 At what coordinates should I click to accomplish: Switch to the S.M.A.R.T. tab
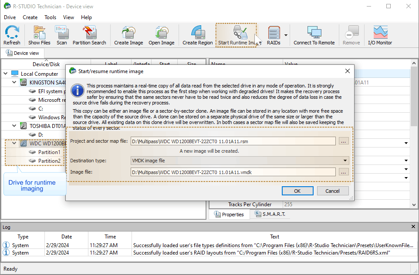(270, 214)
